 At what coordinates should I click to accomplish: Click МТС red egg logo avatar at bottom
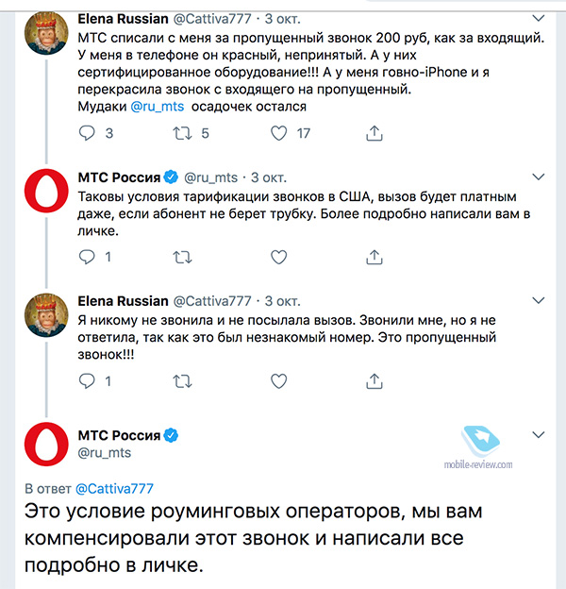tap(43, 446)
